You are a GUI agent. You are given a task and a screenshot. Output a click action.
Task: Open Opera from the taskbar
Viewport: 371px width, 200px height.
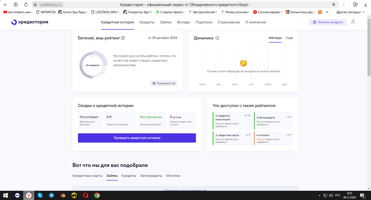85,195
